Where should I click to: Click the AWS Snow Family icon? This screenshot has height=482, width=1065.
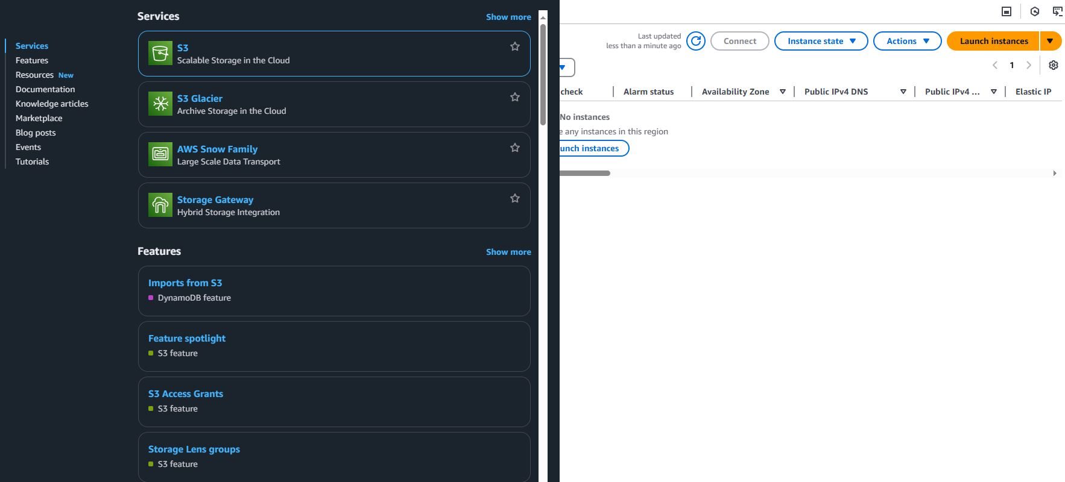(160, 154)
